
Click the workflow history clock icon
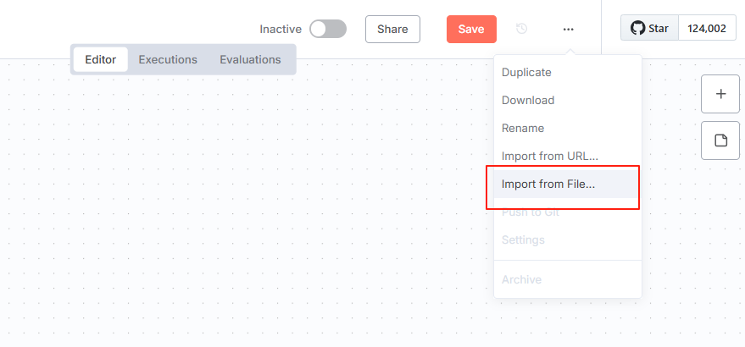[x=522, y=29]
